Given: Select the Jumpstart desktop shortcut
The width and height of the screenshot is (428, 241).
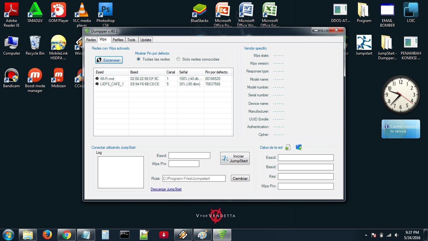Looking at the screenshot, I should 364,45.
